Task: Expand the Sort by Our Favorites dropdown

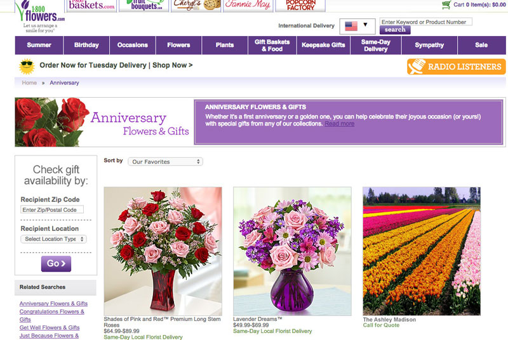Action: [165, 162]
